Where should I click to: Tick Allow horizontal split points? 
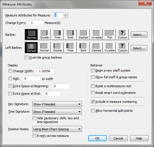coord(93,110)
